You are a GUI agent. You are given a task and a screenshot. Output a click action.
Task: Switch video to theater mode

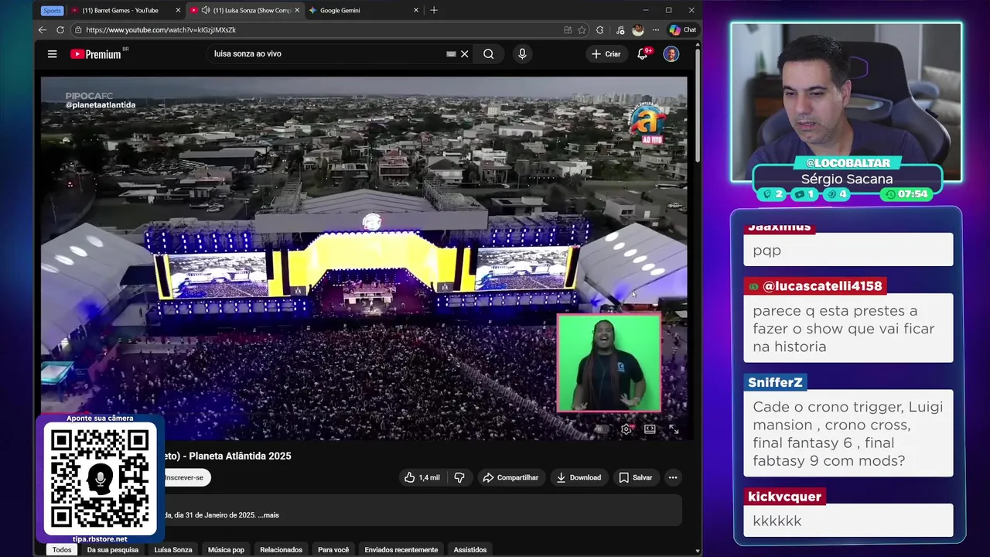pyautogui.click(x=650, y=429)
